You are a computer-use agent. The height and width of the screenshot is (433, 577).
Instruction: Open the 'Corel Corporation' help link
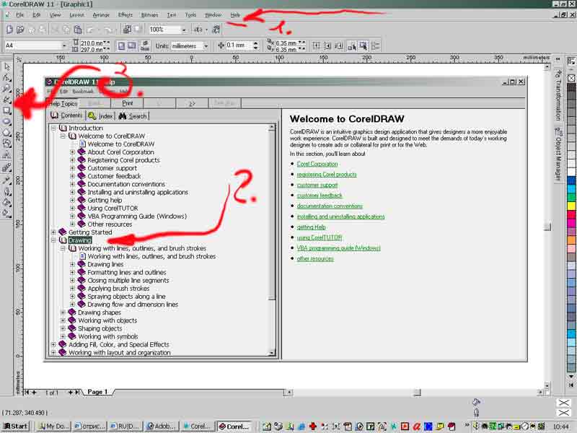[317, 164]
